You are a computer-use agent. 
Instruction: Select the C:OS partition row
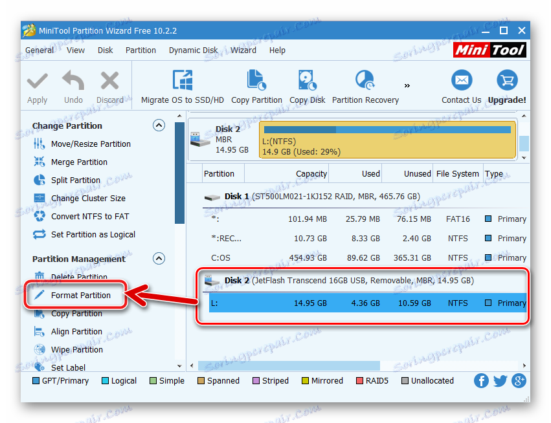coord(368,257)
